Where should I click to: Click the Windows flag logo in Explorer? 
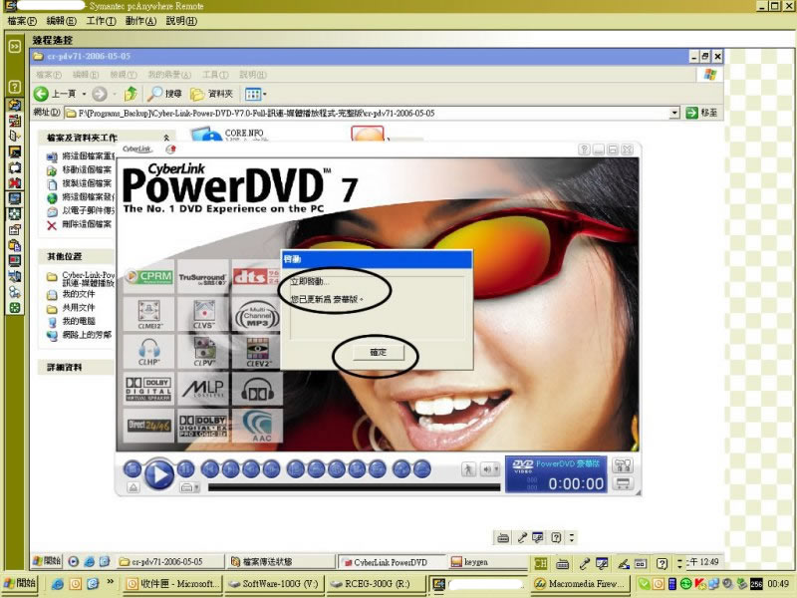[x=710, y=75]
